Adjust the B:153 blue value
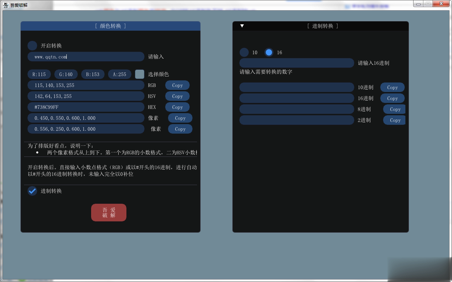 click(x=93, y=74)
